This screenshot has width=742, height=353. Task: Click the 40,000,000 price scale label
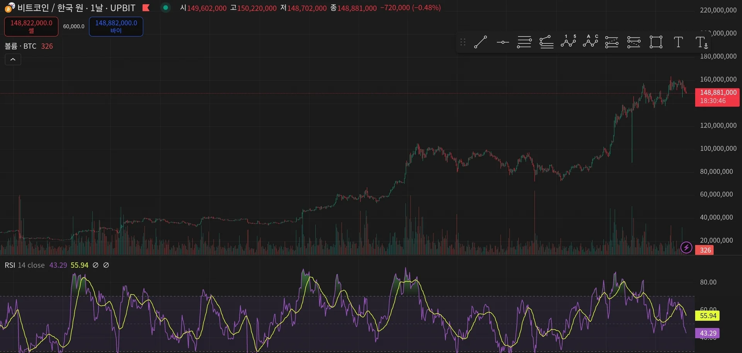click(716, 218)
